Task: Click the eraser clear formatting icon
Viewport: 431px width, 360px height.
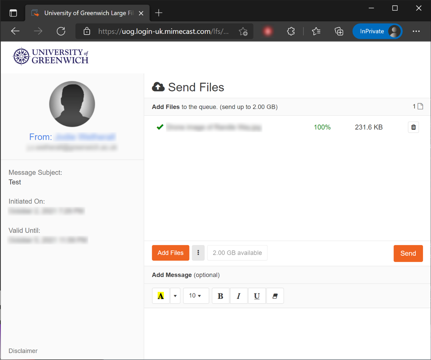Action: pos(275,296)
